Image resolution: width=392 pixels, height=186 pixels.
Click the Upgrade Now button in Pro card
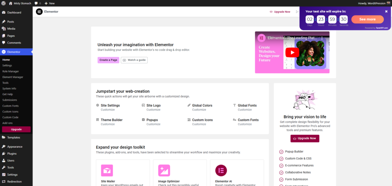pyautogui.click(x=305, y=138)
